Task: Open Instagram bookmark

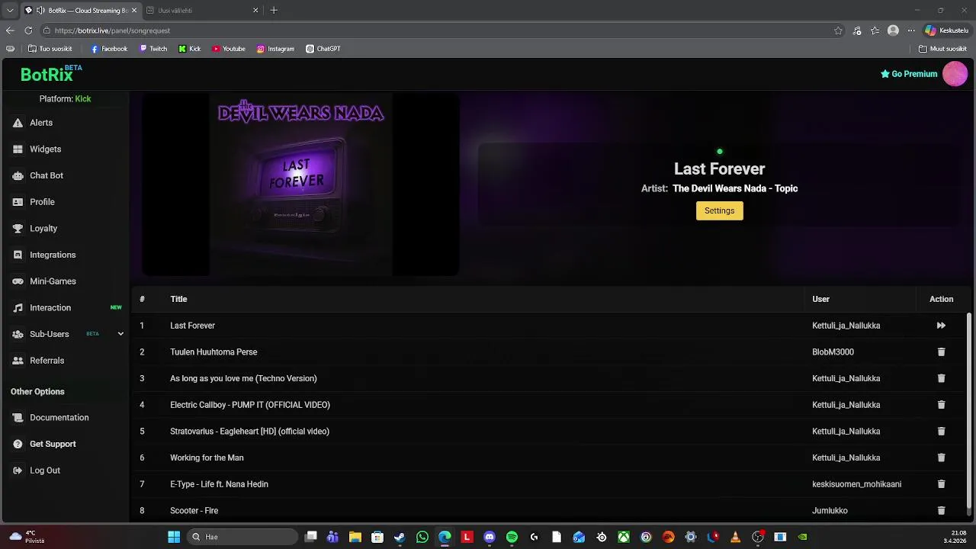Action: 275,49
